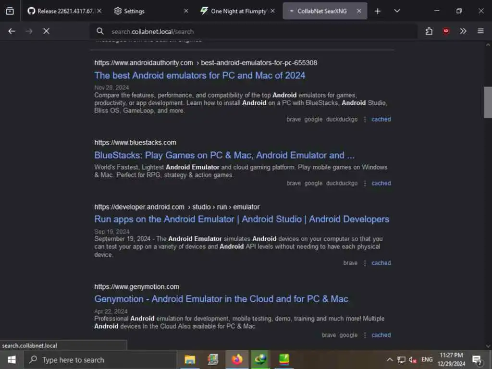Click the https://www.genymotion.com URL text
492x369 pixels.
click(136, 287)
